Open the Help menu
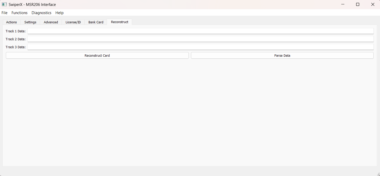The image size is (380, 176). (x=59, y=13)
